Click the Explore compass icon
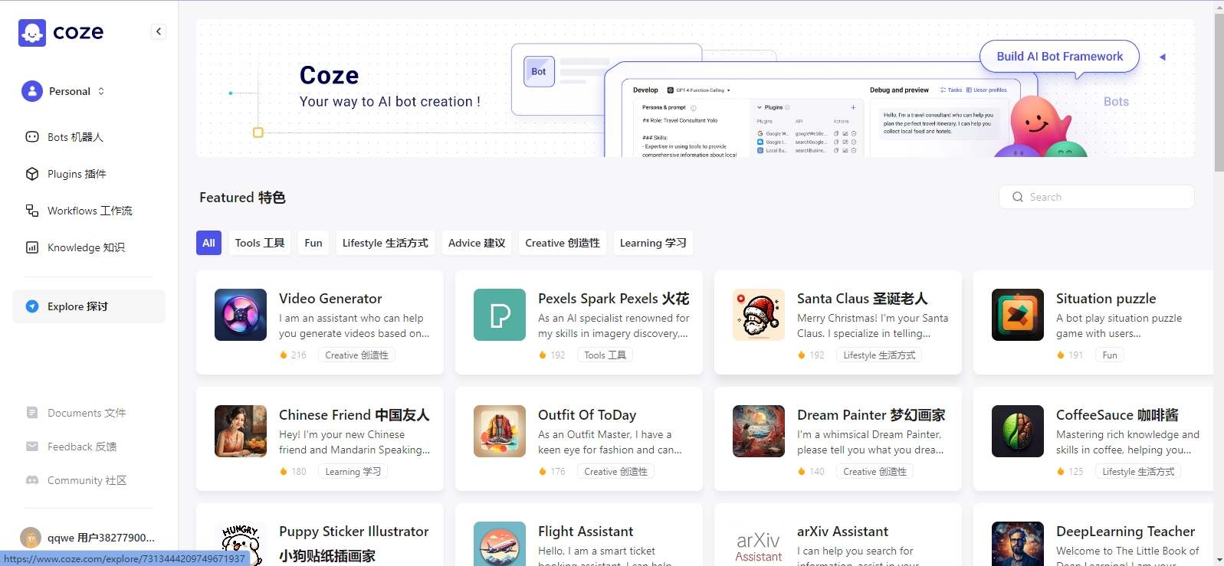 pos(32,306)
